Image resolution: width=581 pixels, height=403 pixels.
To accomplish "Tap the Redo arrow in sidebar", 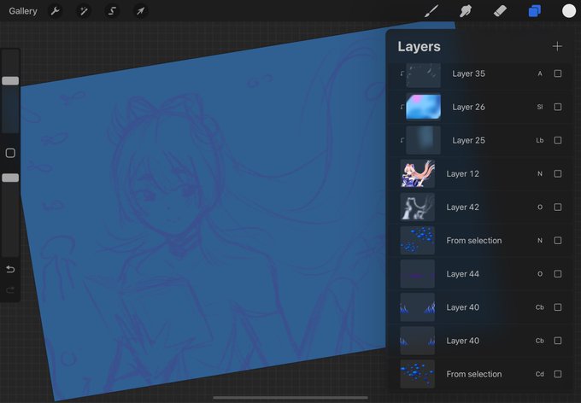I will point(10,290).
